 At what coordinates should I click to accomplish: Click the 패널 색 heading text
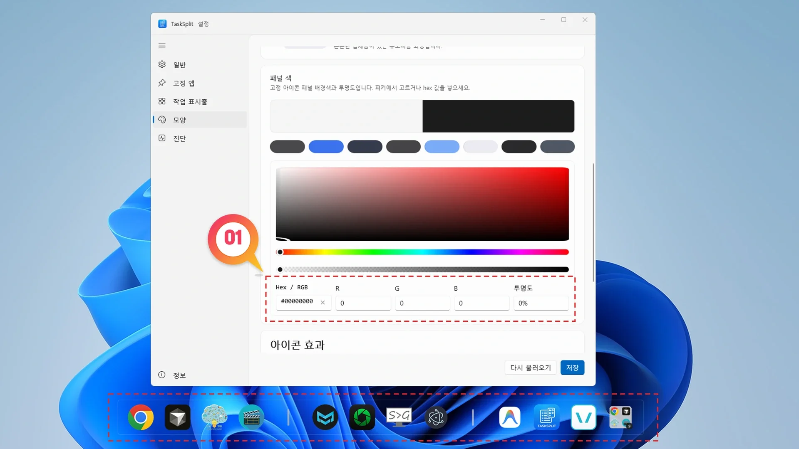280,78
